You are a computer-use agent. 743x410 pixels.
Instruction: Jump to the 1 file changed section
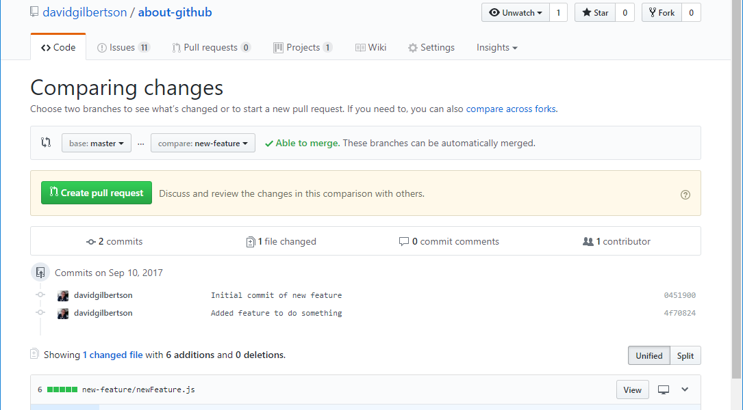[x=281, y=241]
